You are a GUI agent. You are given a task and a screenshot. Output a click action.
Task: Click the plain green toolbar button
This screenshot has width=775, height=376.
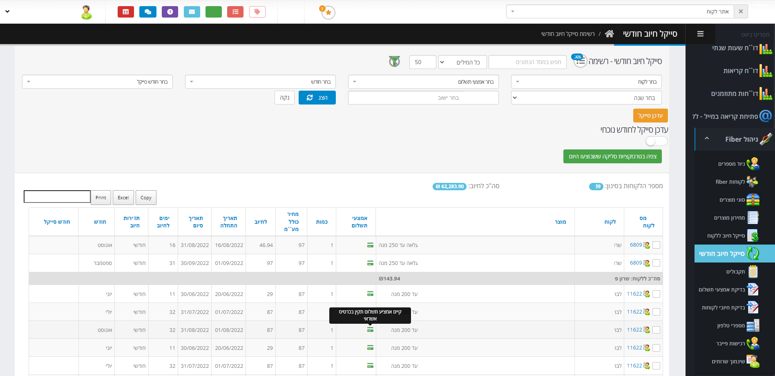pyautogui.click(x=214, y=12)
